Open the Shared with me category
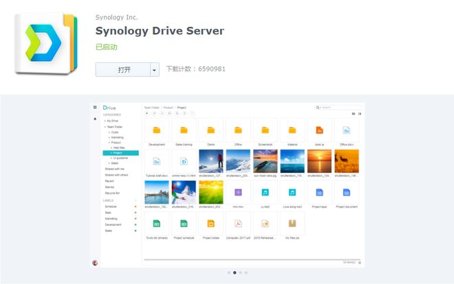The height and width of the screenshot is (284, 454). click(x=114, y=169)
